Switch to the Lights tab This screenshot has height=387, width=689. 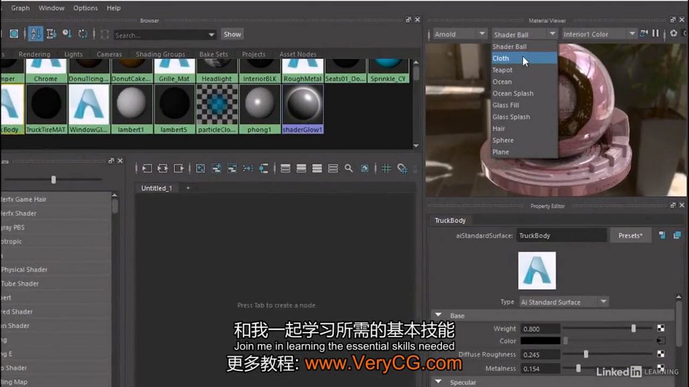click(x=73, y=54)
